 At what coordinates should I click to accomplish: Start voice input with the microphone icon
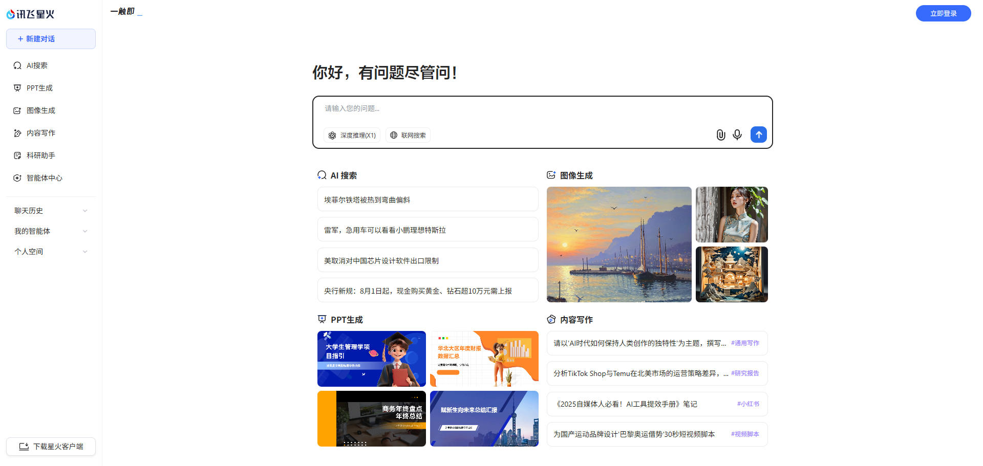coord(737,135)
